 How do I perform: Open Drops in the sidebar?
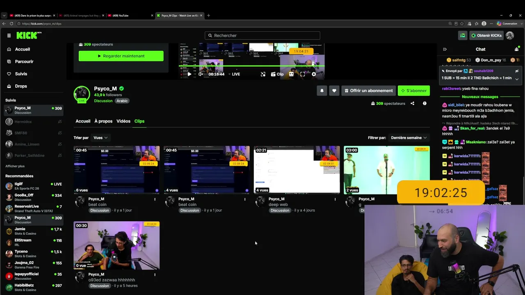pos(21,86)
